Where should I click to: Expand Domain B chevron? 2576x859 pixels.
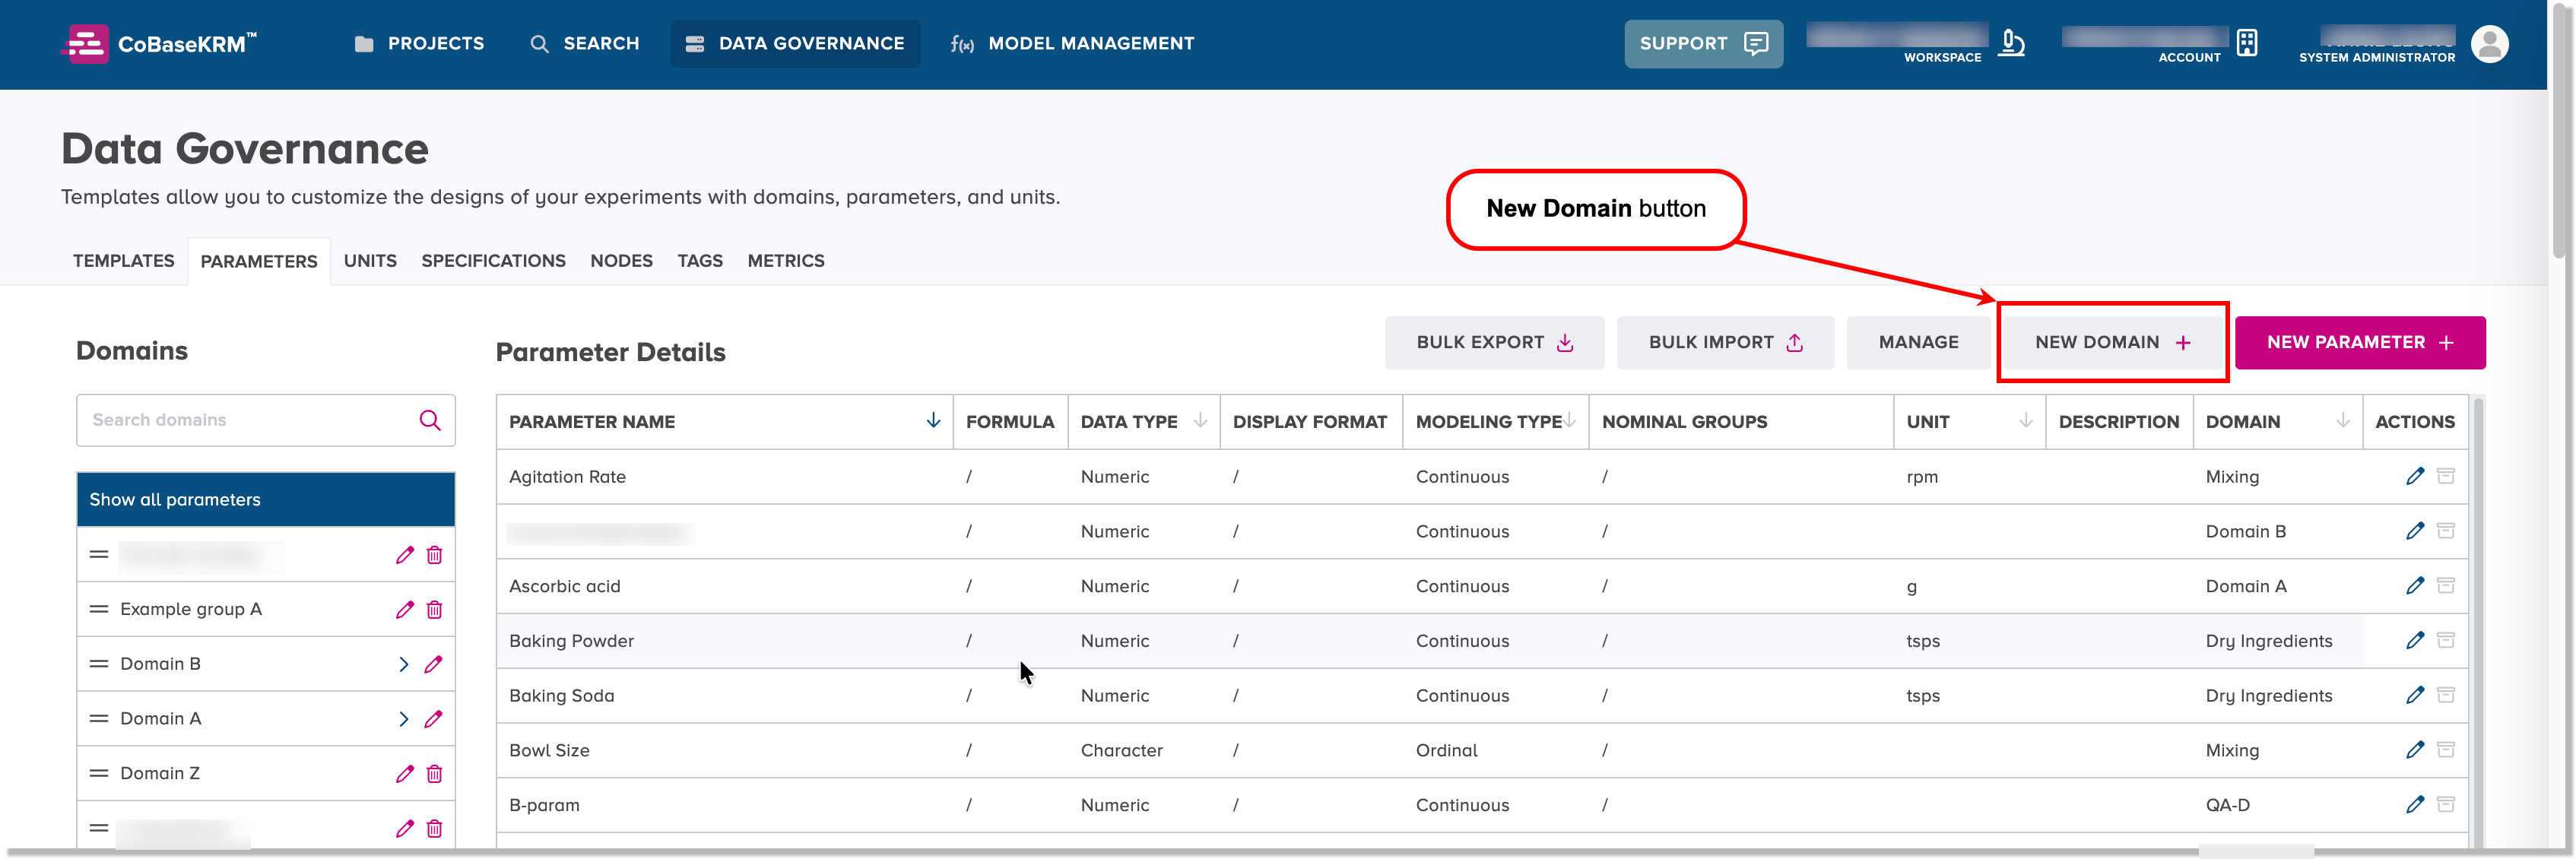click(x=404, y=664)
